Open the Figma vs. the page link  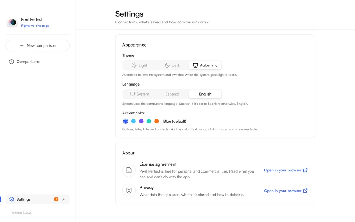pos(35,26)
